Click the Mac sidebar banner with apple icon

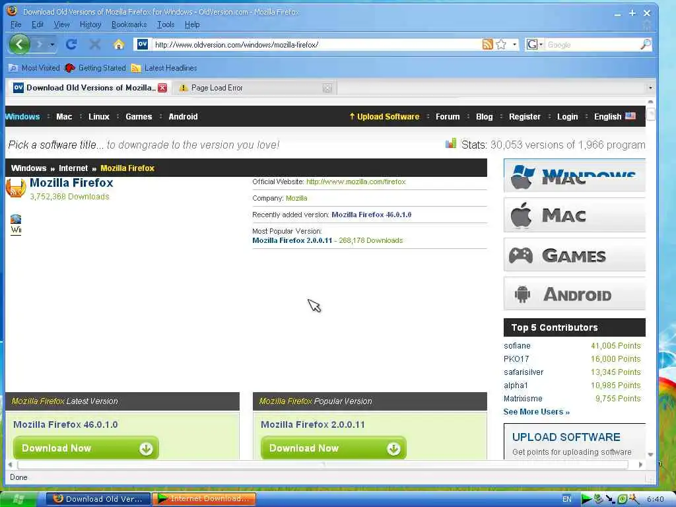pyautogui.click(x=574, y=215)
